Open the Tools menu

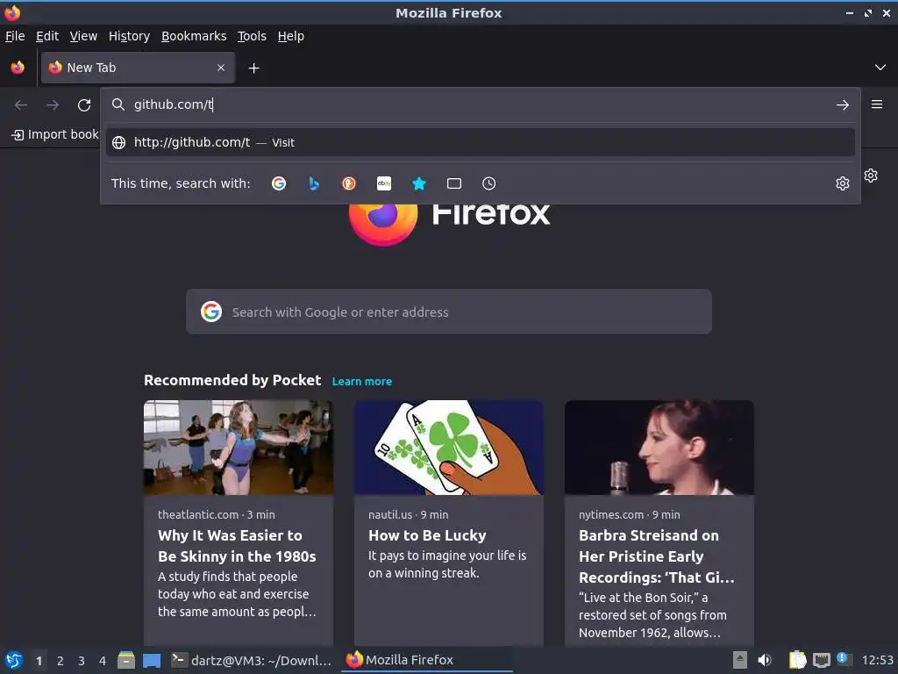click(252, 36)
